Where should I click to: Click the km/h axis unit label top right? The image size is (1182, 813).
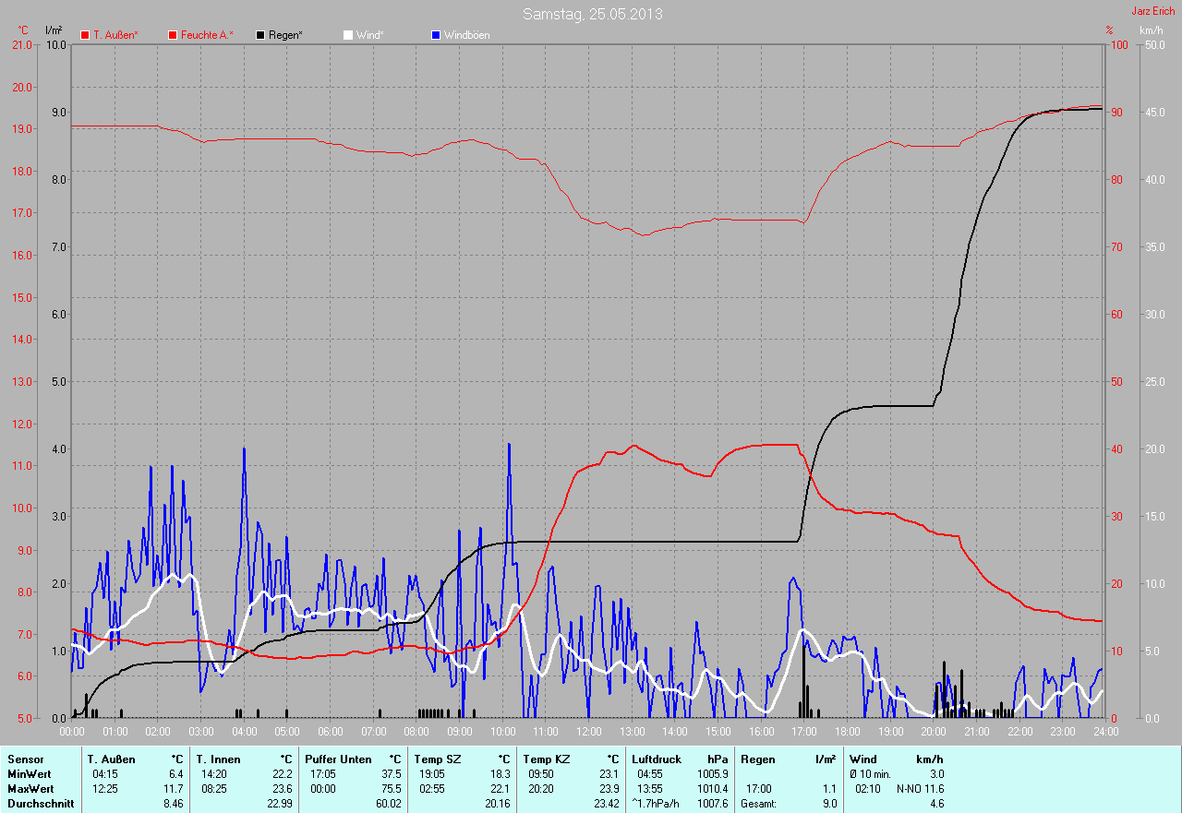[1151, 30]
